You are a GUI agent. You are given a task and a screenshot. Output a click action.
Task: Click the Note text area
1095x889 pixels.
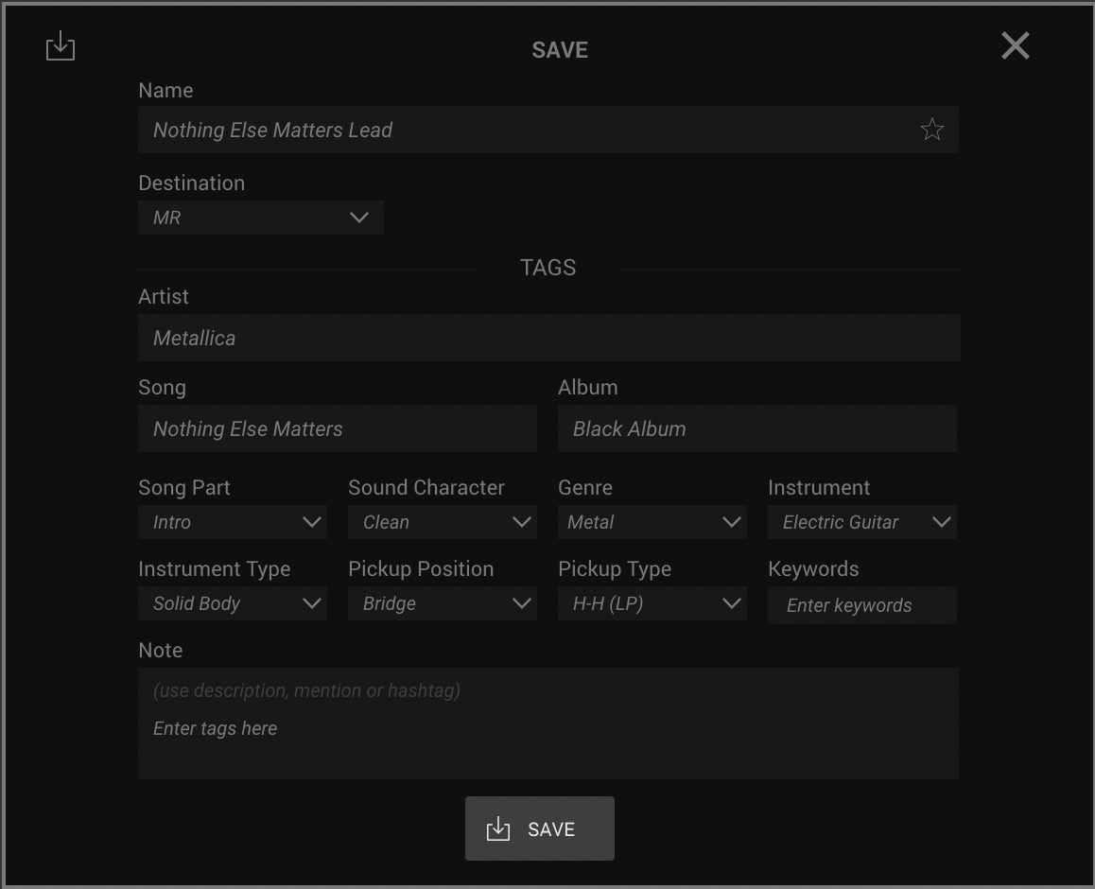click(x=548, y=723)
